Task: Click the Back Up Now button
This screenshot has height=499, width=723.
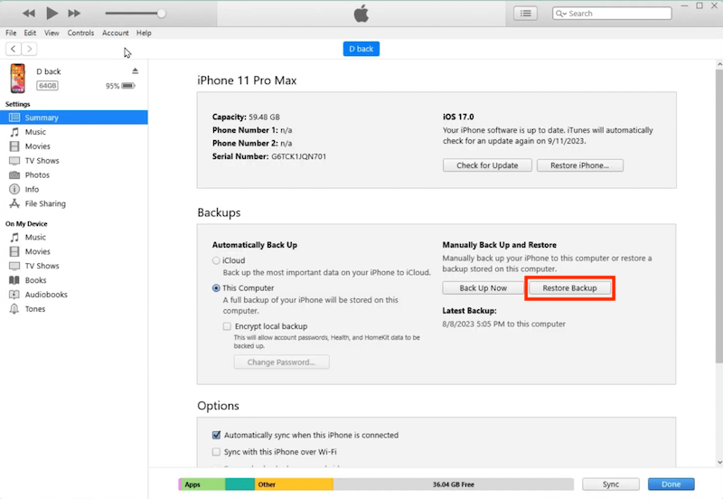Action: [x=483, y=287]
